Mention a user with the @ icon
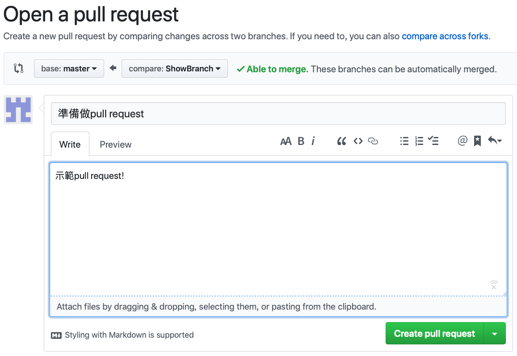The image size is (517, 356). [x=462, y=141]
